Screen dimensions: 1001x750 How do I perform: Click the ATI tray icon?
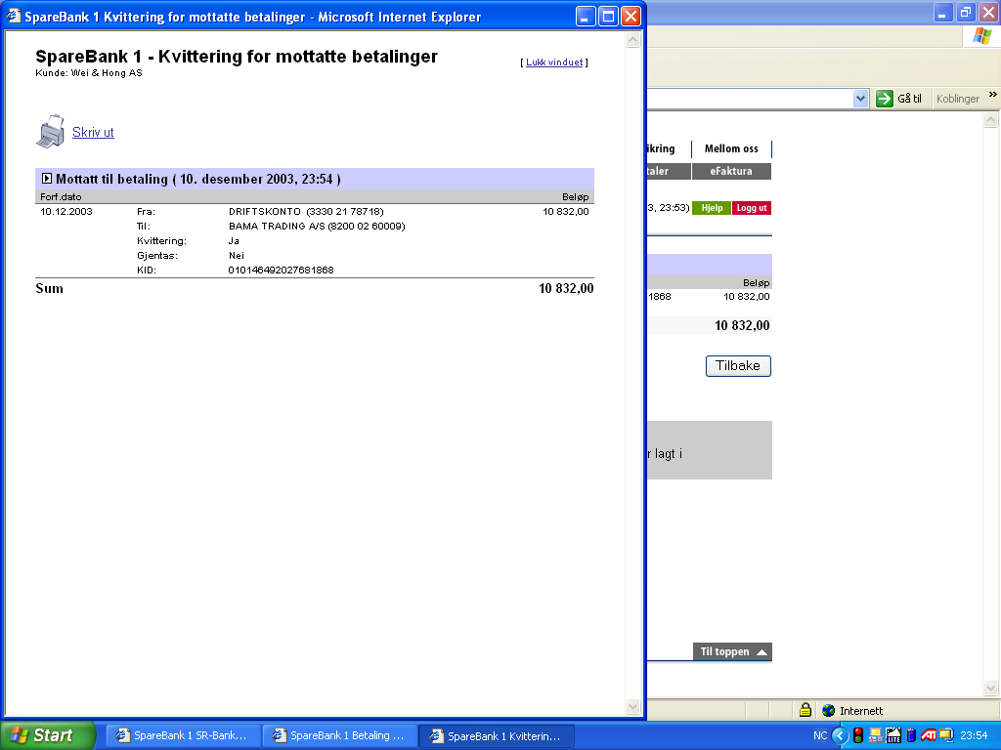click(x=929, y=735)
